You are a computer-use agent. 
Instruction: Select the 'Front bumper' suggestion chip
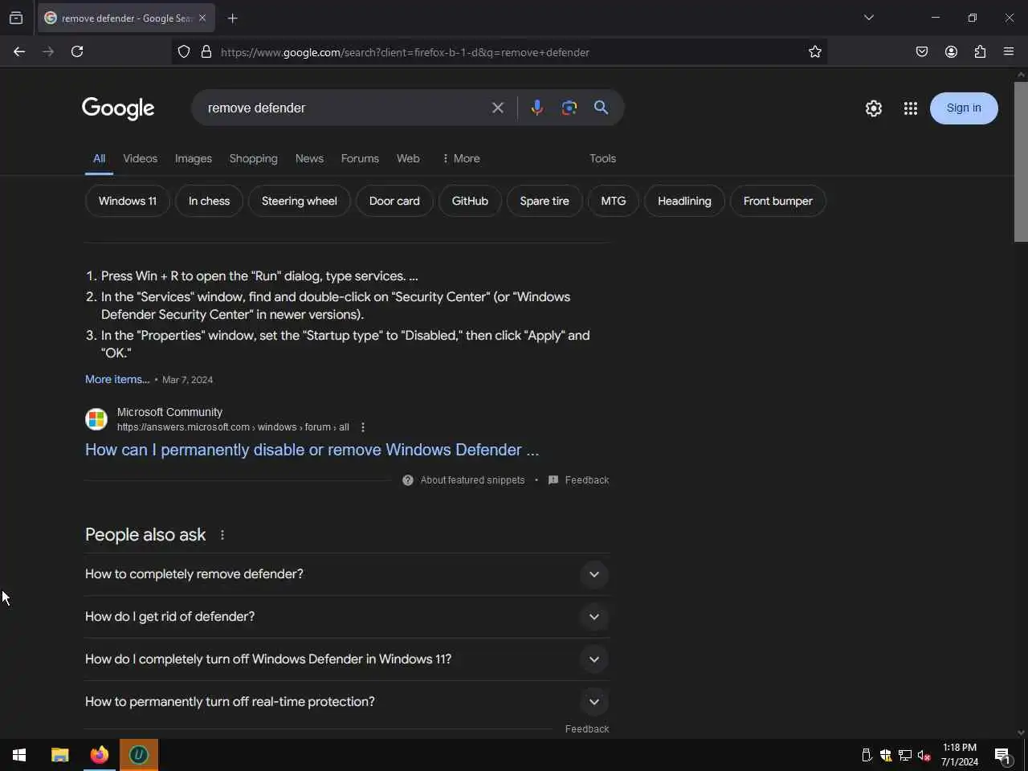click(x=778, y=201)
